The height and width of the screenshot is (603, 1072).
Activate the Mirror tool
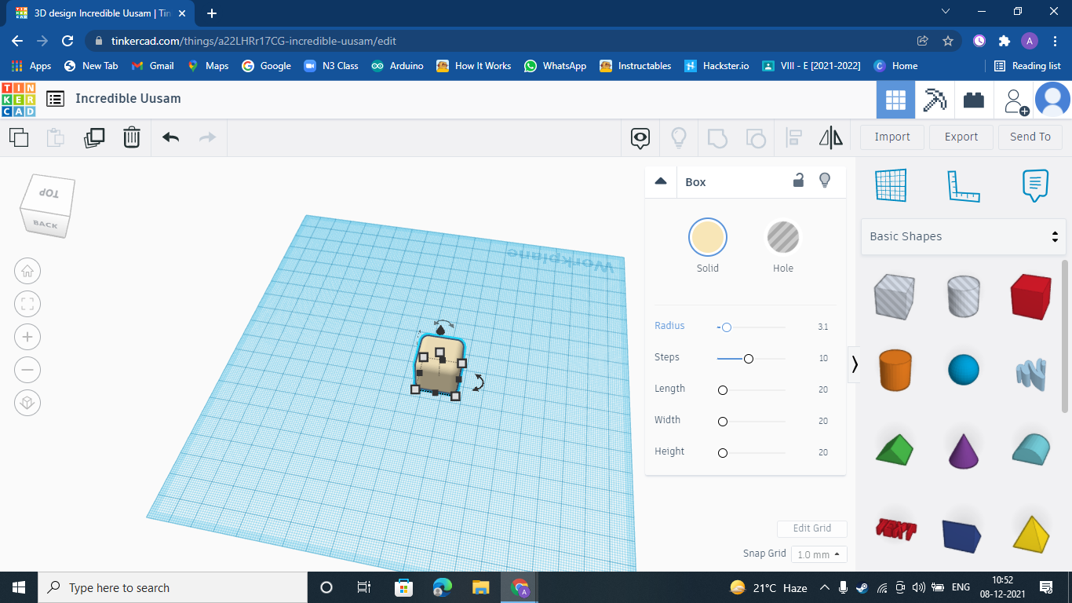(x=831, y=138)
